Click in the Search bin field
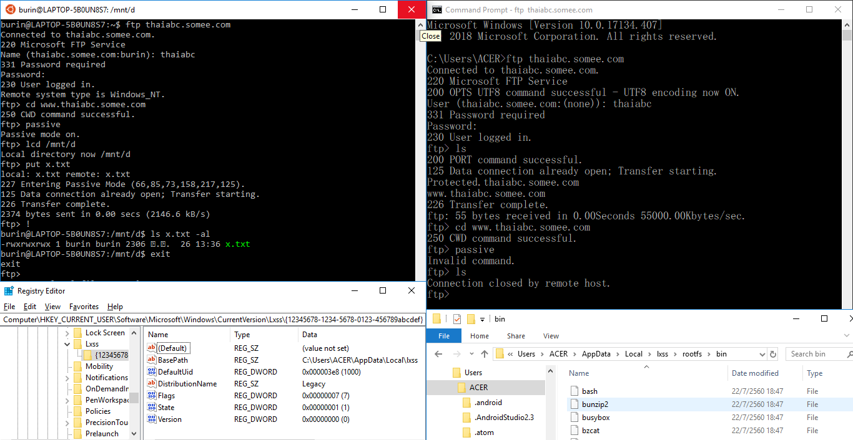Image resolution: width=853 pixels, height=440 pixels. (812, 354)
